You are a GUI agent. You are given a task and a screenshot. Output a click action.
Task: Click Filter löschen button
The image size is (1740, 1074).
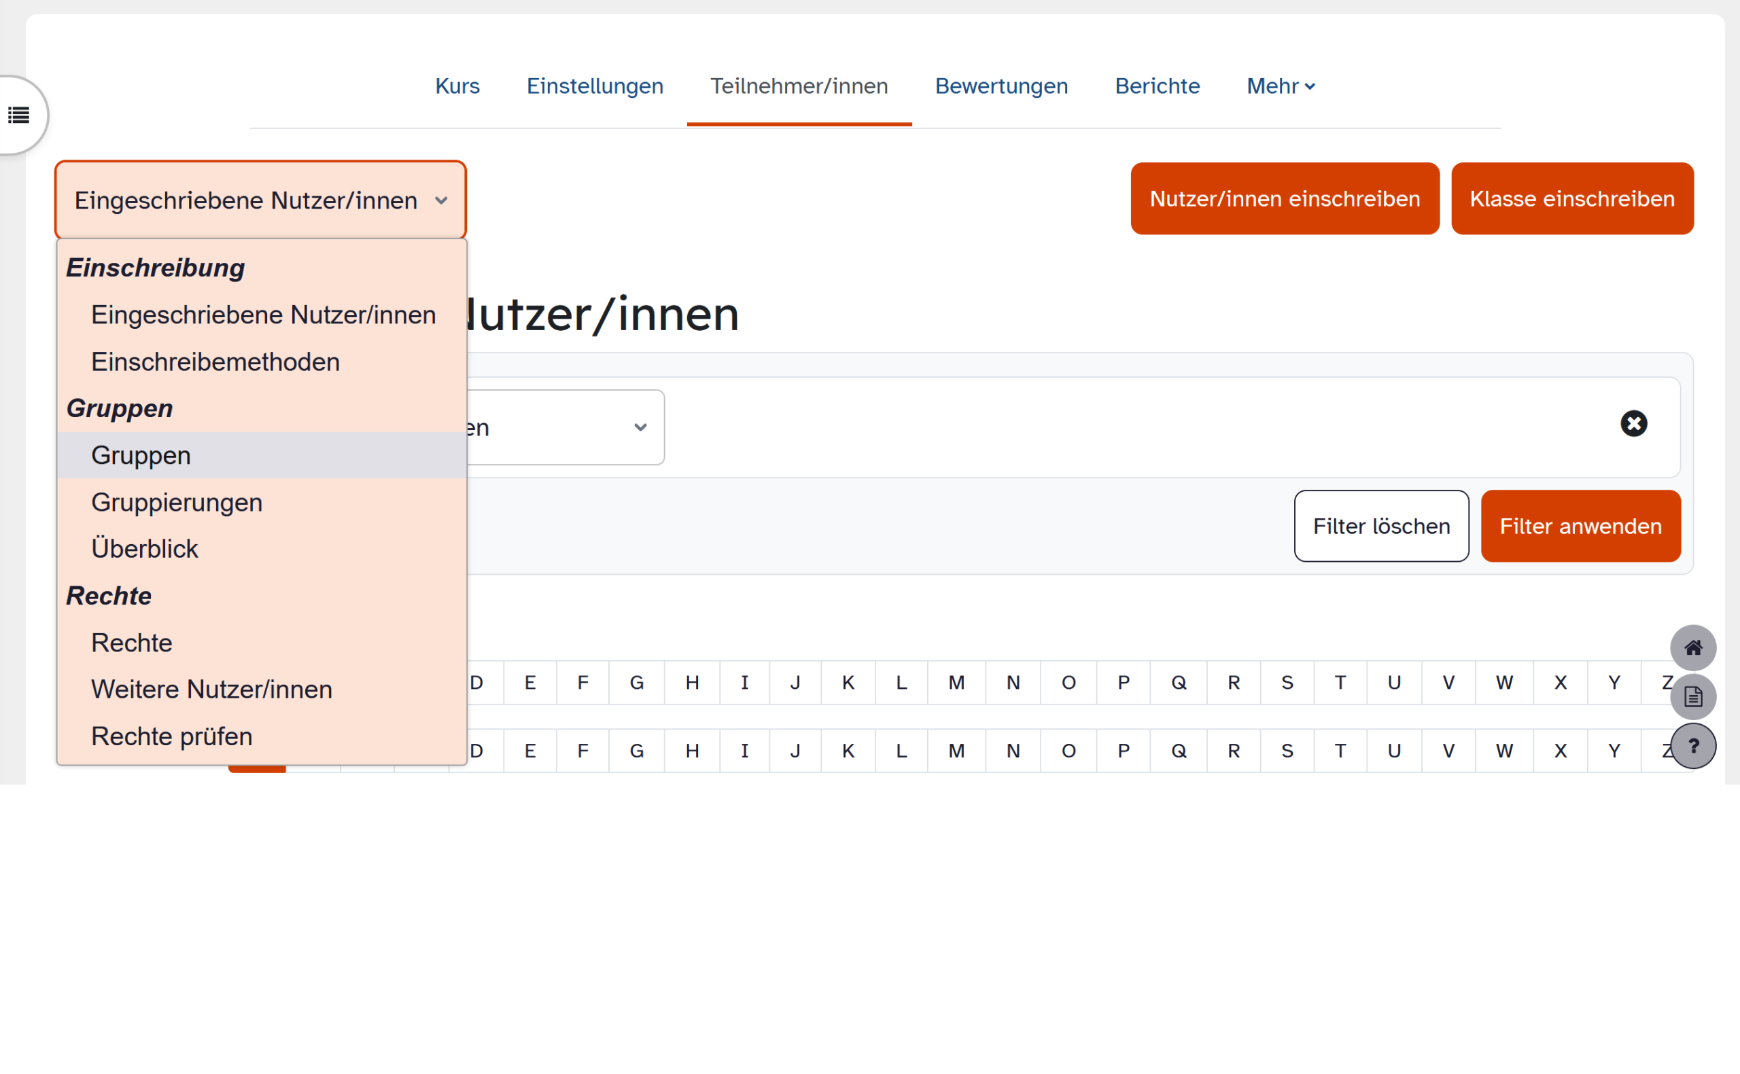pyautogui.click(x=1380, y=526)
